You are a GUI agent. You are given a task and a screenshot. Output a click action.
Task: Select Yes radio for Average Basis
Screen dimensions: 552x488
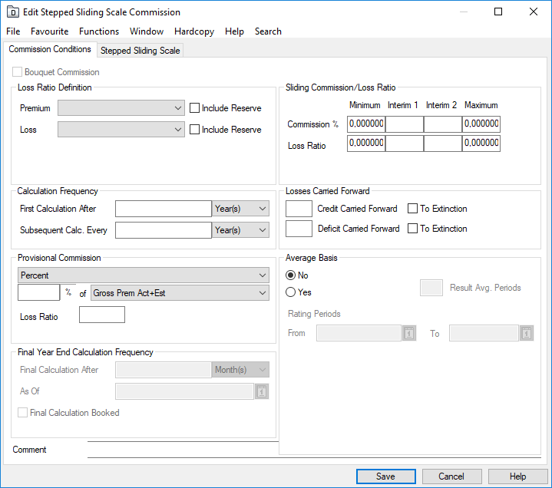[291, 292]
